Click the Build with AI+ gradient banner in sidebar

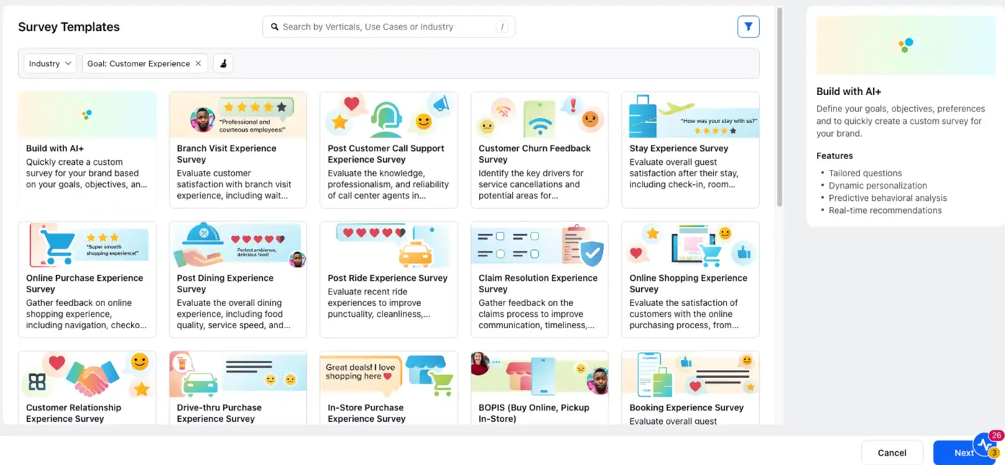pos(905,45)
